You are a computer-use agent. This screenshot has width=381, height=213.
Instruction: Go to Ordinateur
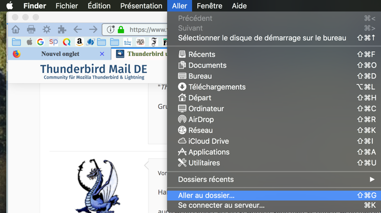click(x=274, y=109)
